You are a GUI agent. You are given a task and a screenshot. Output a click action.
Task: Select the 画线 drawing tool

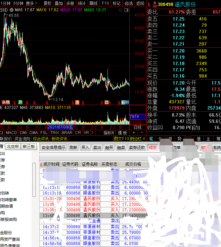click(93, 3)
